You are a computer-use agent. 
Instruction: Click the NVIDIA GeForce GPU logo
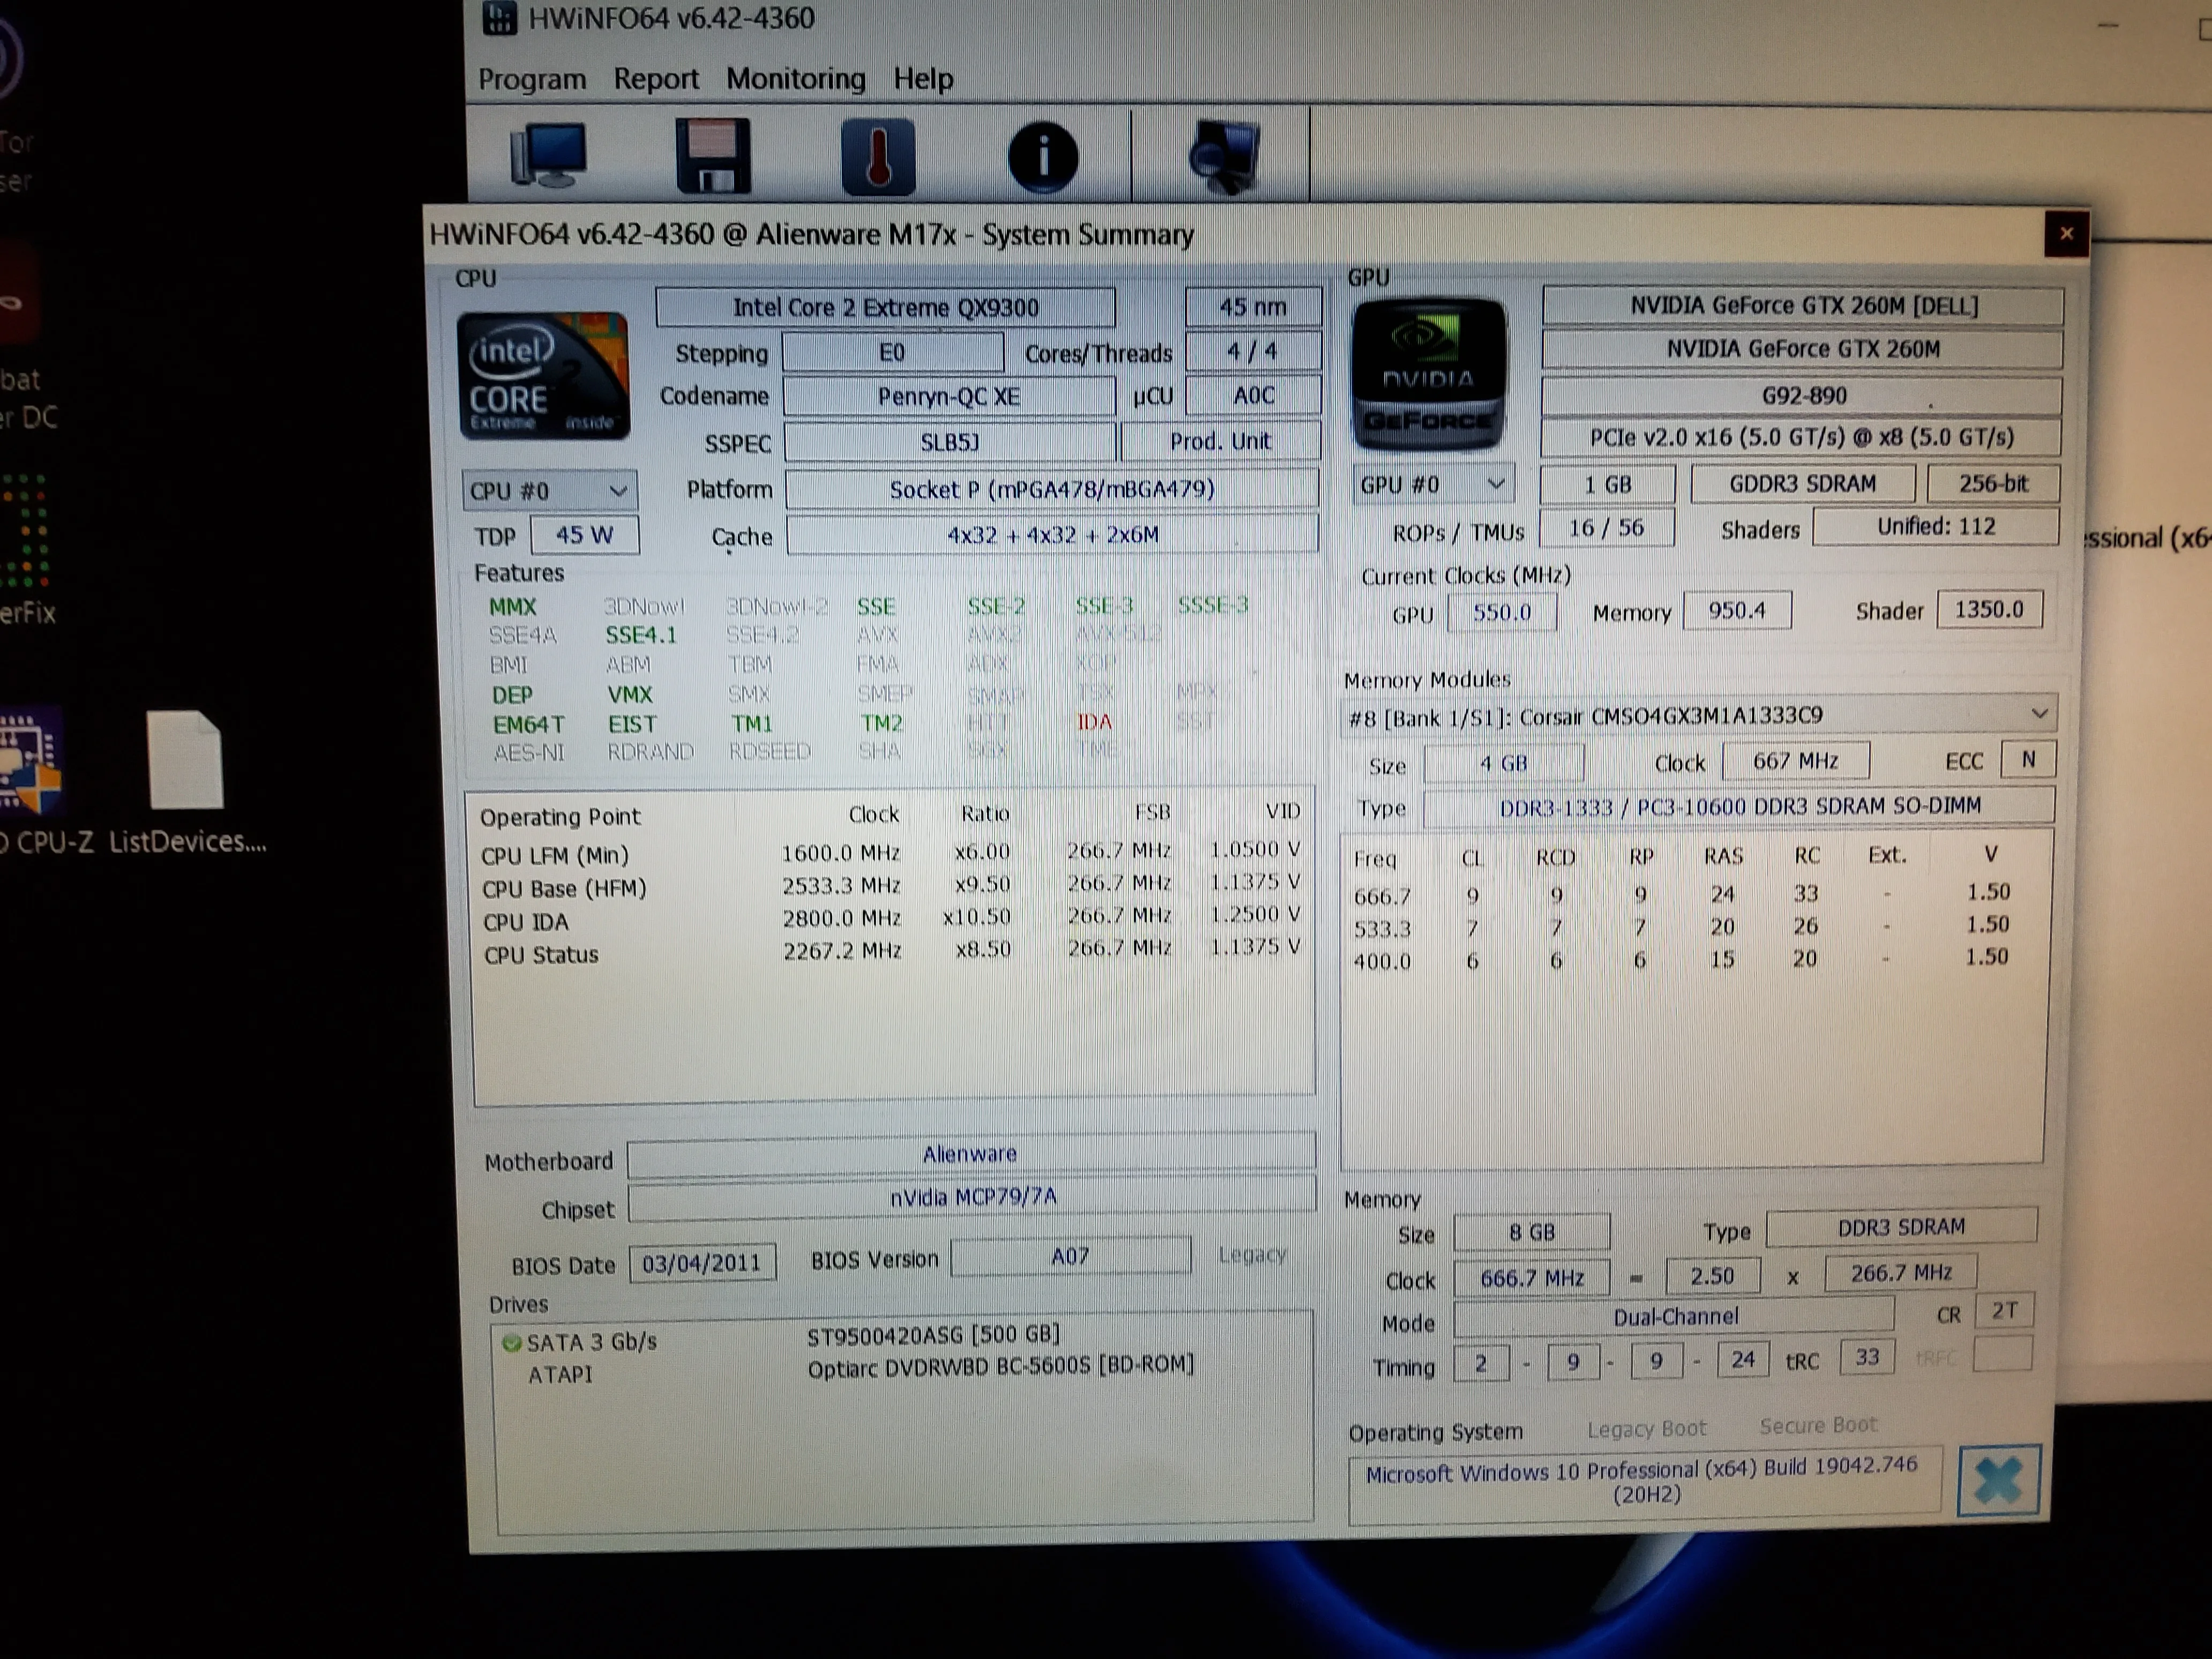(1428, 375)
